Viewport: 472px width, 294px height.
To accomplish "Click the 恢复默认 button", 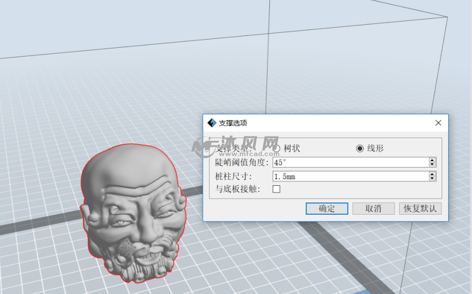I will point(420,209).
